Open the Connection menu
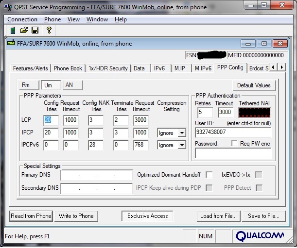Screen dimensions: 297x248 (22, 19)
